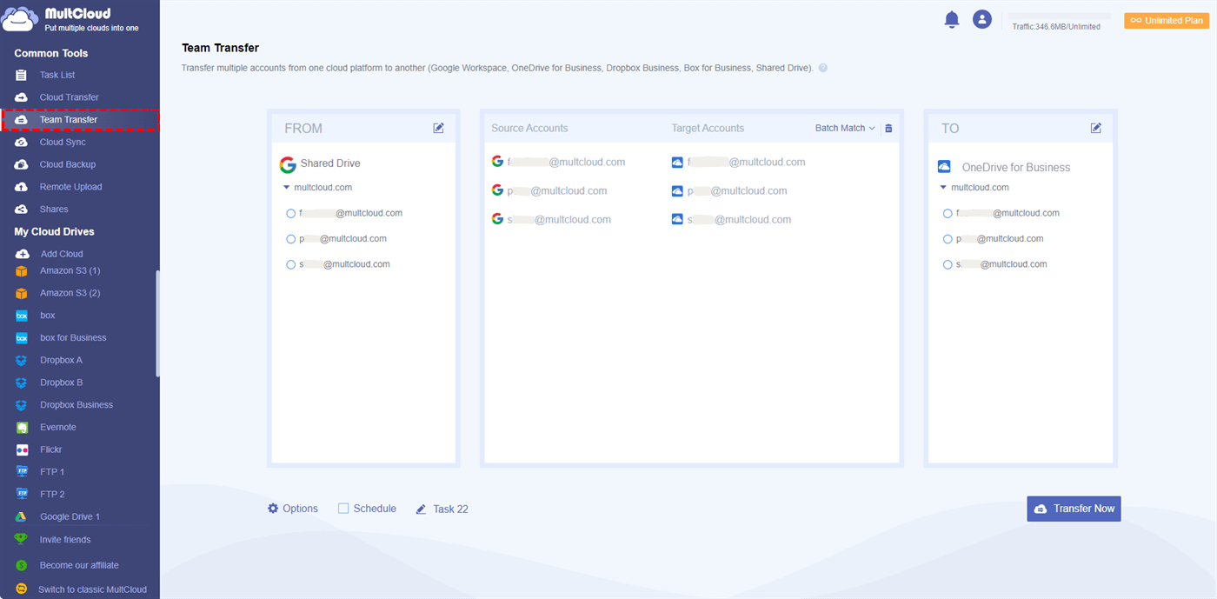1217x599 pixels.
Task: Collapse multcloud.com domain in TO panel
Action: point(943,188)
